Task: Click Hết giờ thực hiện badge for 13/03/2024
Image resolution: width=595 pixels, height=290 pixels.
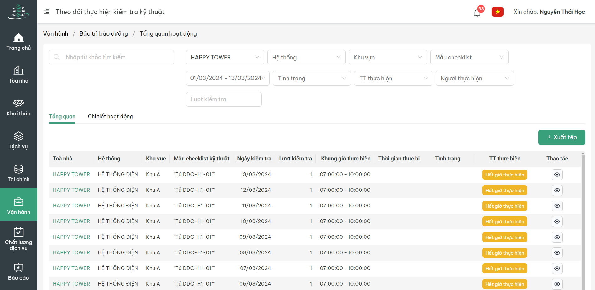Action: point(505,175)
